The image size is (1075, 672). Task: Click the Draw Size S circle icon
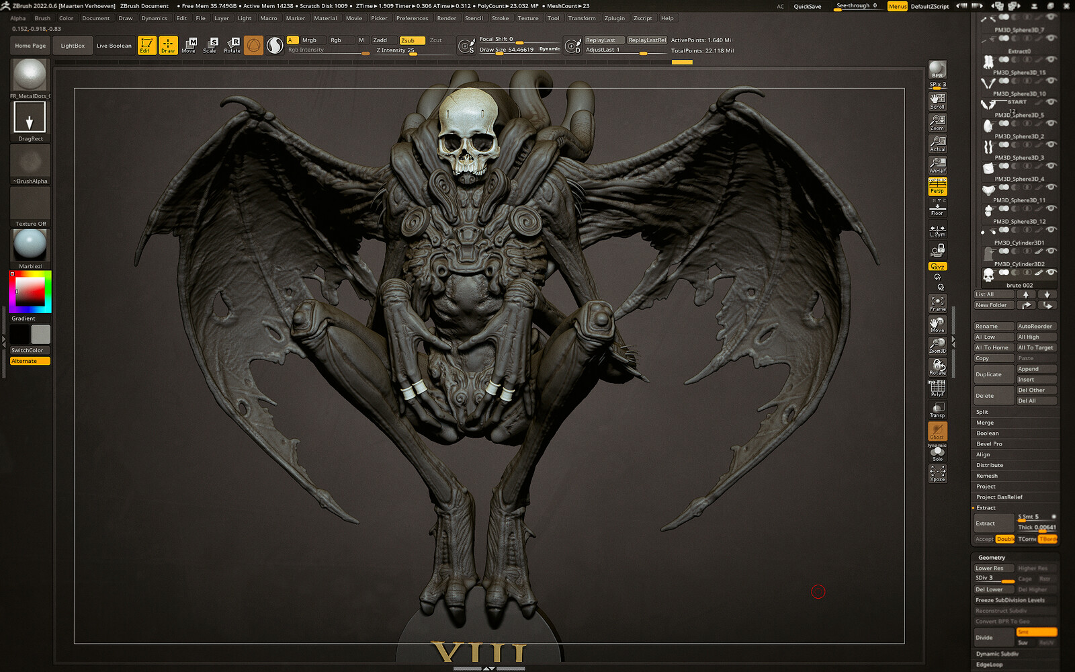[466, 46]
